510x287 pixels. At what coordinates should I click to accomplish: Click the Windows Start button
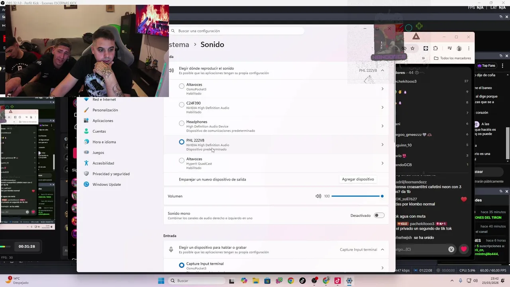pyautogui.click(x=161, y=281)
